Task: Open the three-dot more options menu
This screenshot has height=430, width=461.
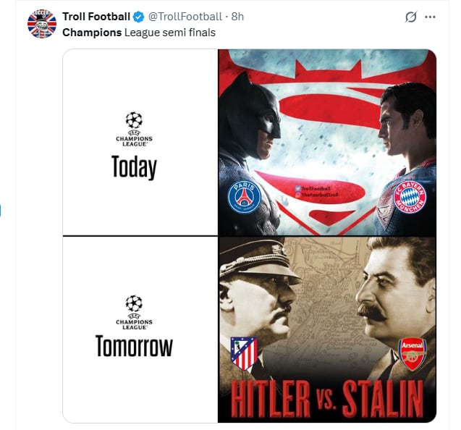Action: 431,17
